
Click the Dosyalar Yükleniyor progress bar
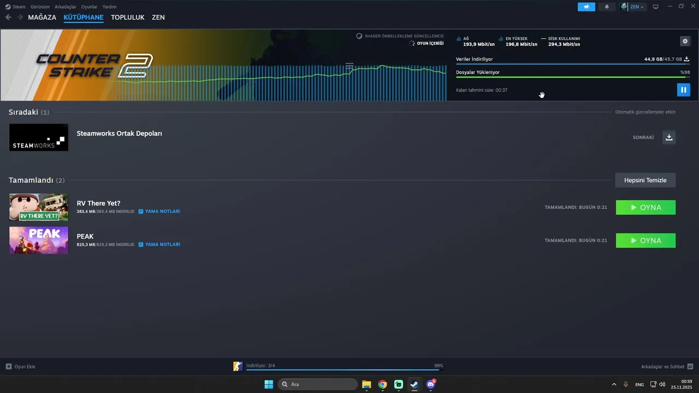pyautogui.click(x=573, y=77)
